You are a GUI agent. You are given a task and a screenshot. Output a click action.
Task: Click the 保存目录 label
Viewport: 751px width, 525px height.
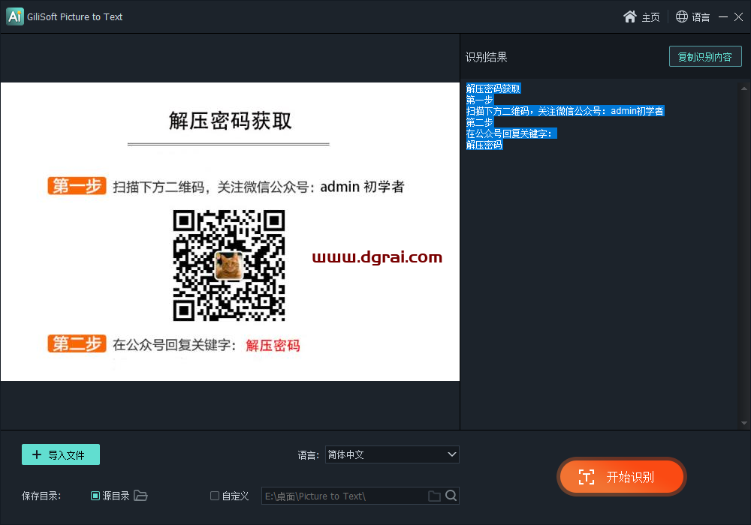tap(41, 496)
